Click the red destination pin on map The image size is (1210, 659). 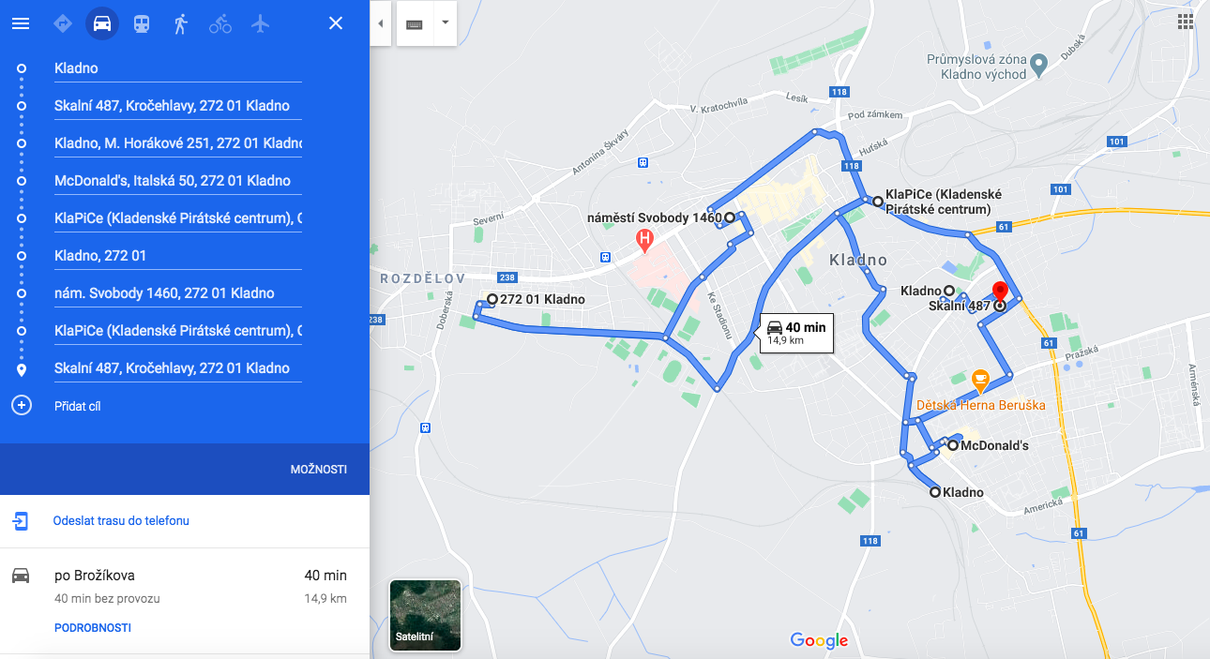pos(1000,292)
